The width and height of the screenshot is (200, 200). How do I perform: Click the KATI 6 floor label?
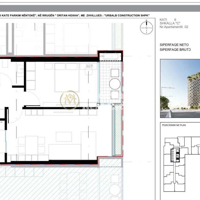coord(168,20)
